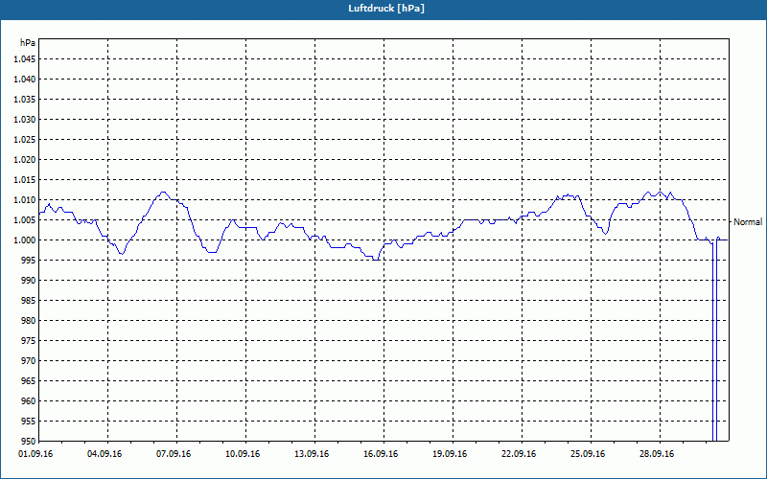Click the 25.09.16 date label
Image resolution: width=767 pixels, height=479 pixels.
(588, 454)
